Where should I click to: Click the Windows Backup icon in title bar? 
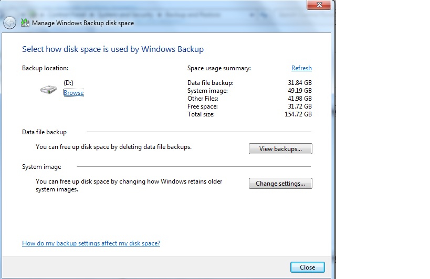(x=25, y=23)
